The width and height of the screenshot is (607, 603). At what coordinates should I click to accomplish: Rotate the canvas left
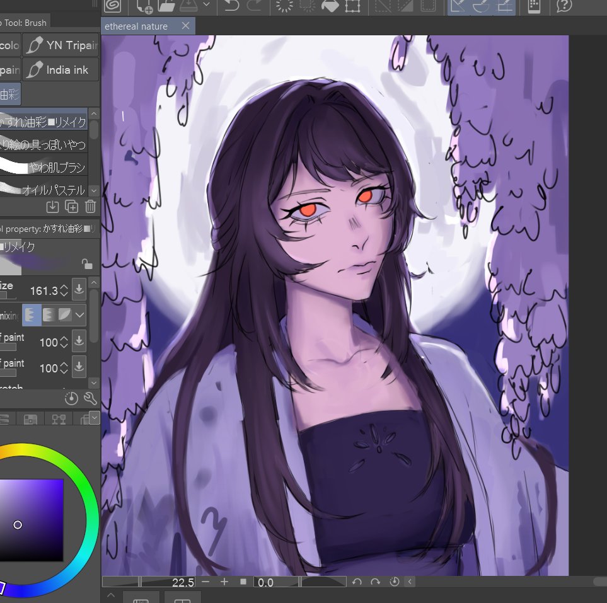(357, 582)
